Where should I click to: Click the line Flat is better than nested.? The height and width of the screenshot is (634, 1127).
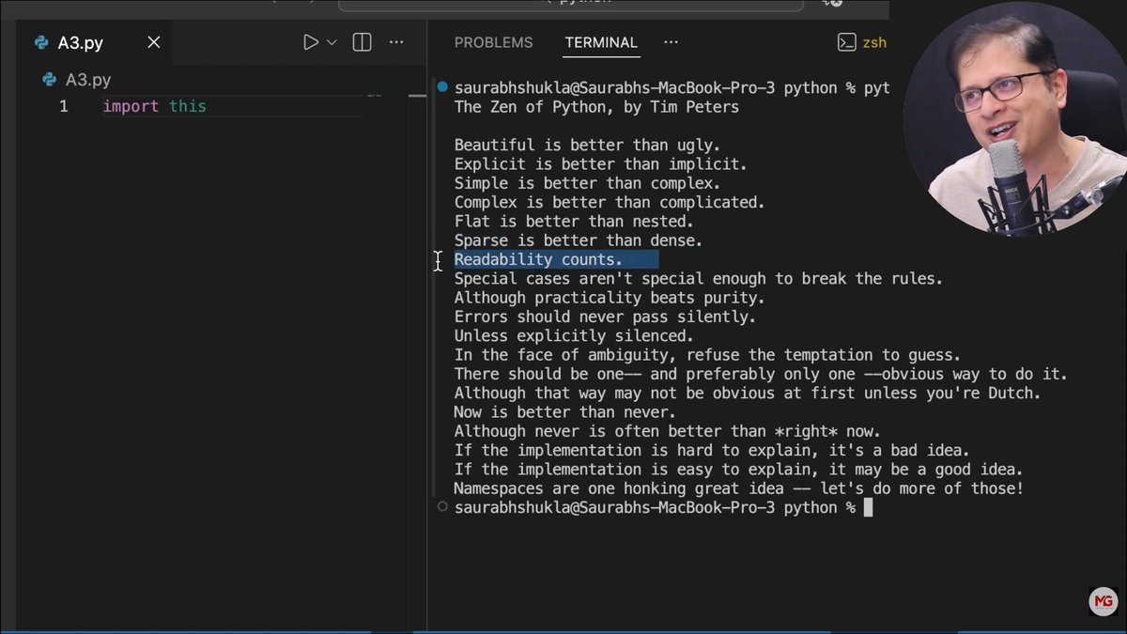click(x=574, y=222)
